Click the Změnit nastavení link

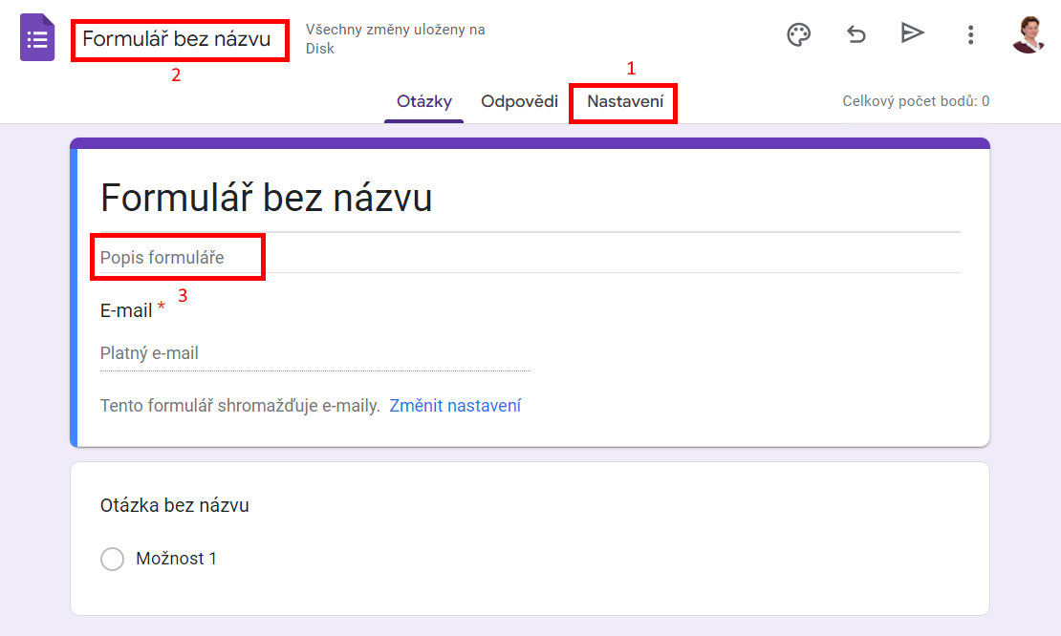pos(455,405)
